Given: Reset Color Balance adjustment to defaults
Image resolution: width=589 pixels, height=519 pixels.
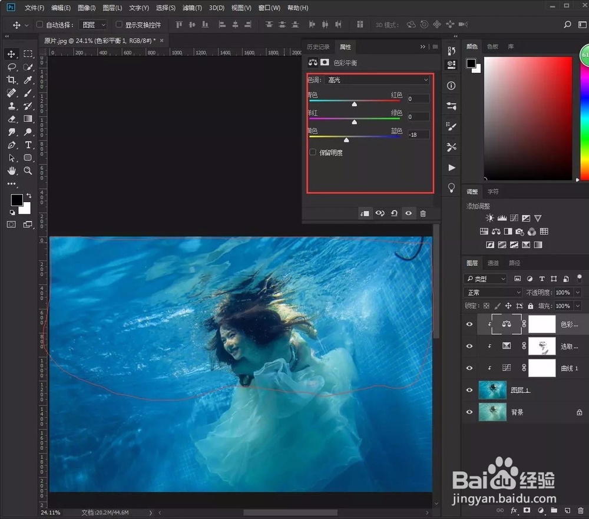Looking at the screenshot, I should tap(394, 213).
